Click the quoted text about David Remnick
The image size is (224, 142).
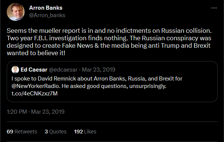click(x=97, y=86)
